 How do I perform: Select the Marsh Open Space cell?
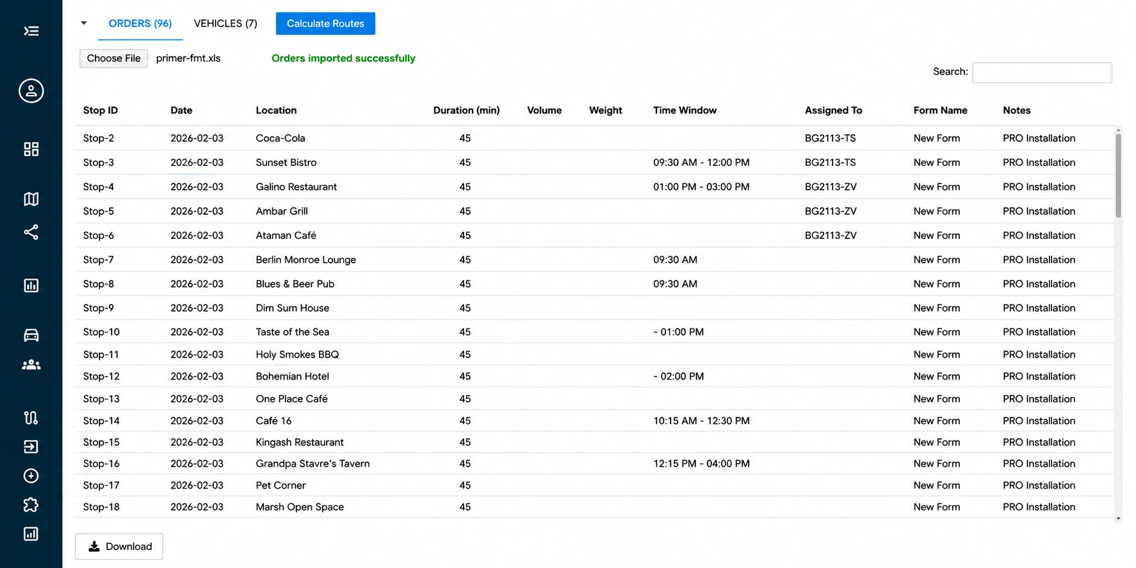(300, 507)
